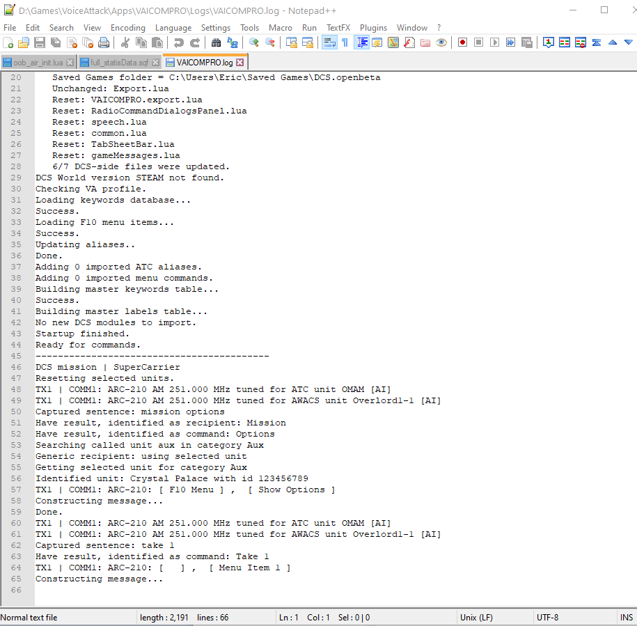Go to next difference down arrow
The height and width of the screenshot is (626, 637).
pos(629,42)
